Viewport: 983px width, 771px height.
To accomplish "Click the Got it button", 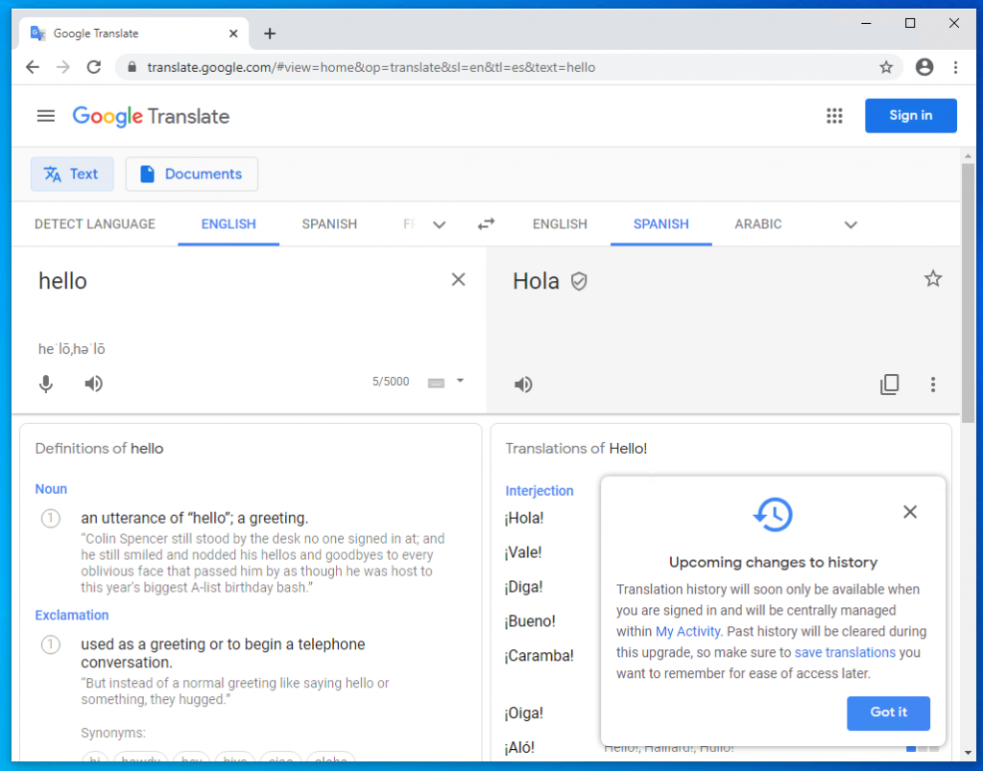I will pos(888,713).
